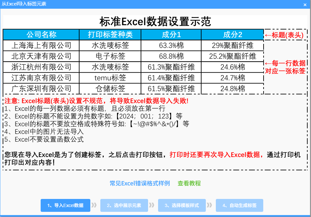The image size is (311, 217).
Task: Click the 公司名称 column header
Action: (x=41, y=35)
